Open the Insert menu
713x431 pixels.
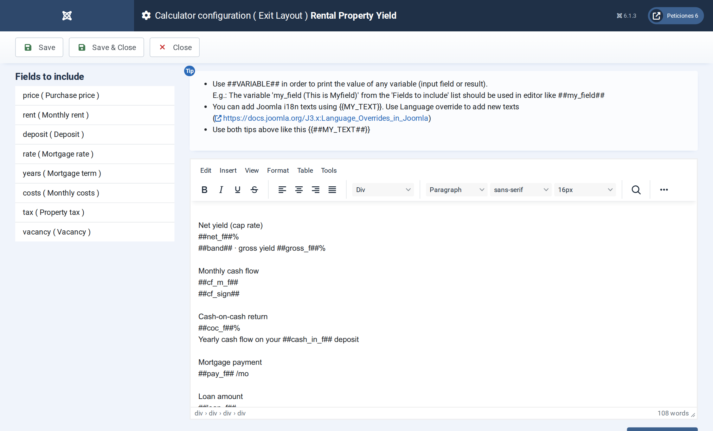point(228,170)
